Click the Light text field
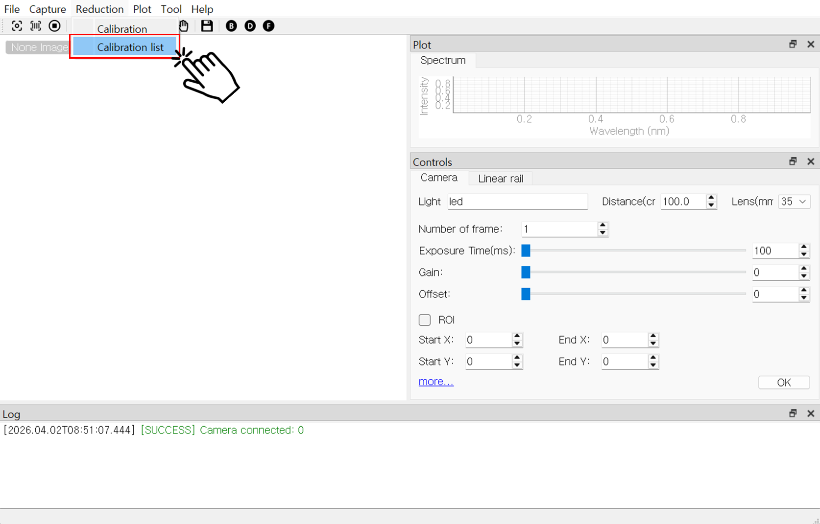The height and width of the screenshot is (524, 820). point(517,202)
